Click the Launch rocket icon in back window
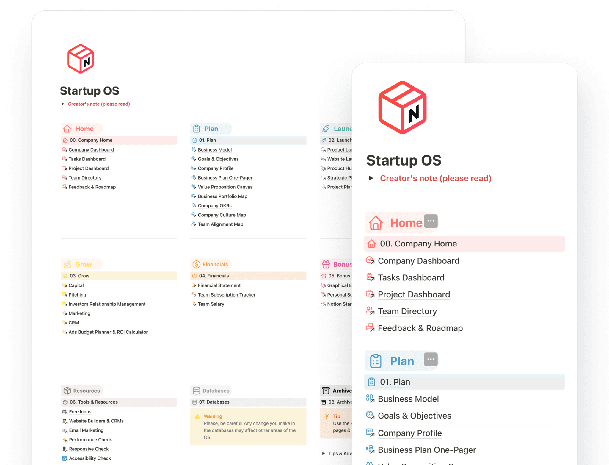609x465 pixels. [326, 129]
